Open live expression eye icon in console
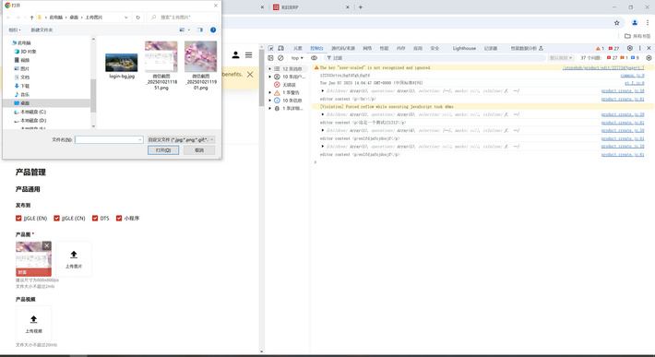 [x=315, y=58]
